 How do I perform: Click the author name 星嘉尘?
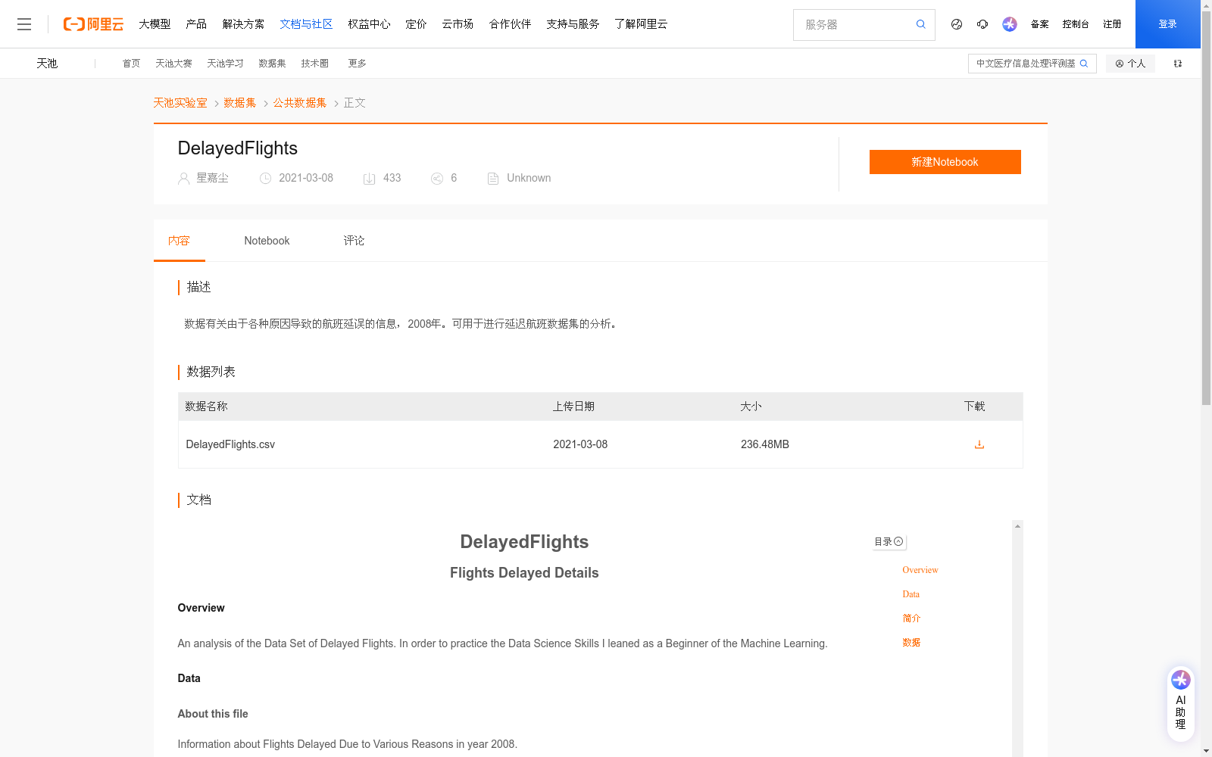click(x=212, y=178)
